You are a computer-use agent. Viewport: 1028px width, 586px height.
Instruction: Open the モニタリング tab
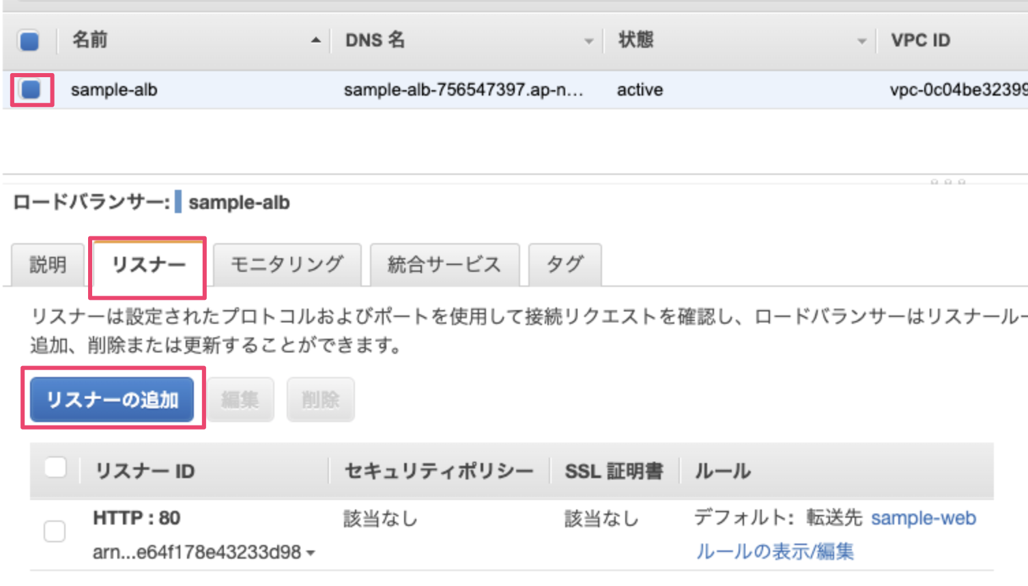[287, 264]
